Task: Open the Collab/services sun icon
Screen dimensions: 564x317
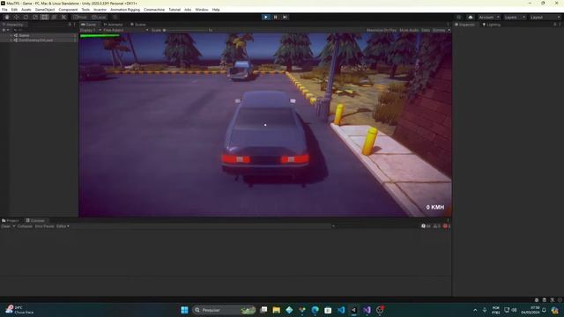Action: (458, 18)
